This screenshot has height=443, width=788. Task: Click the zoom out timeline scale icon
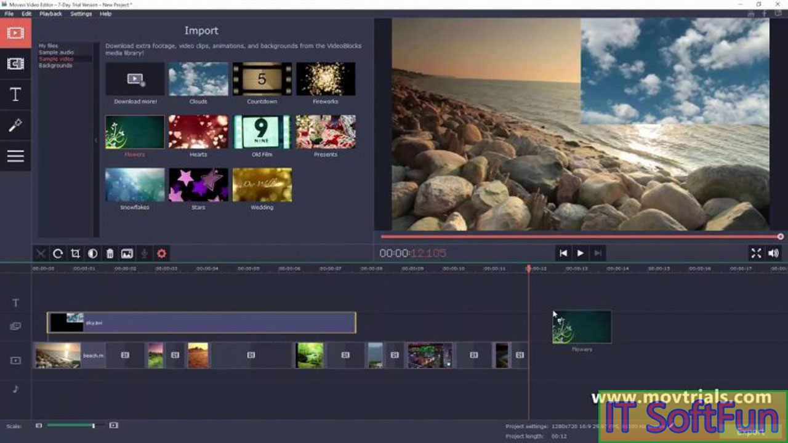(39, 425)
